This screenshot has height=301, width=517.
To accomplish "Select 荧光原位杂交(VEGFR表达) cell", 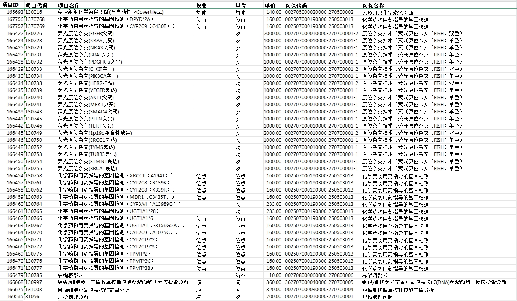I will coord(87,90).
